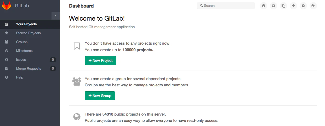
Task: Open Help in the sidebar
Action: (x=30, y=77)
